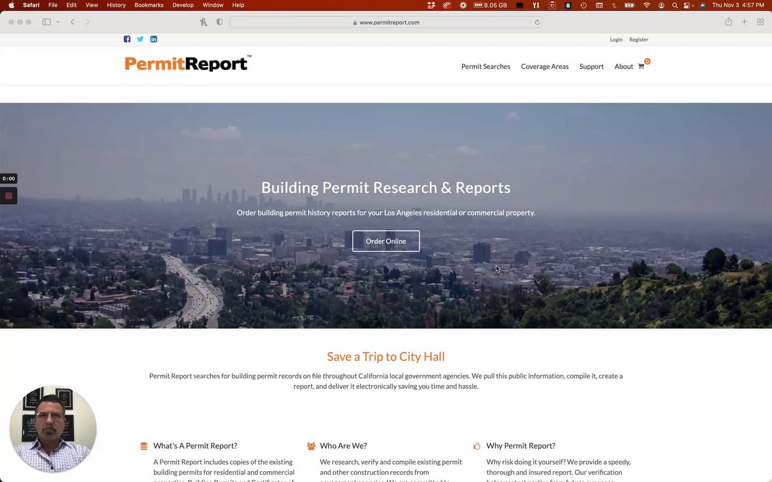The image size is (772, 482).
Task: Open the View menu
Action: coord(92,5)
